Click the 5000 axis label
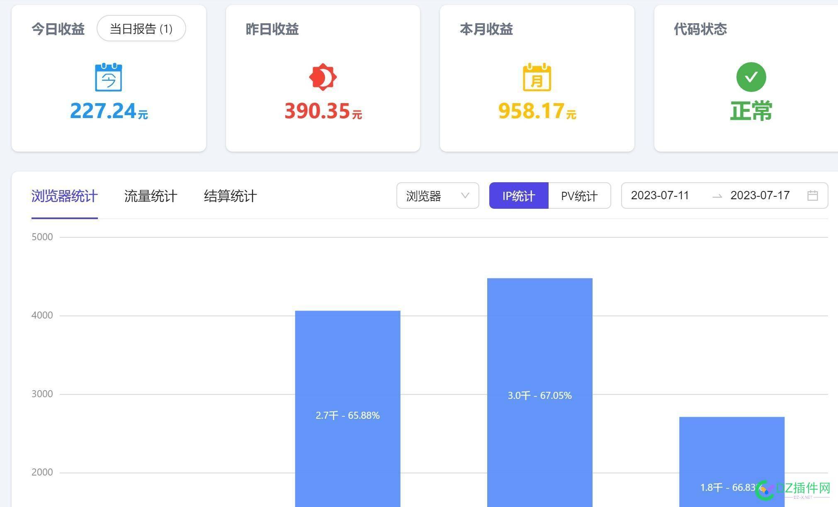This screenshot has height=507, width=838. (42, 237)
